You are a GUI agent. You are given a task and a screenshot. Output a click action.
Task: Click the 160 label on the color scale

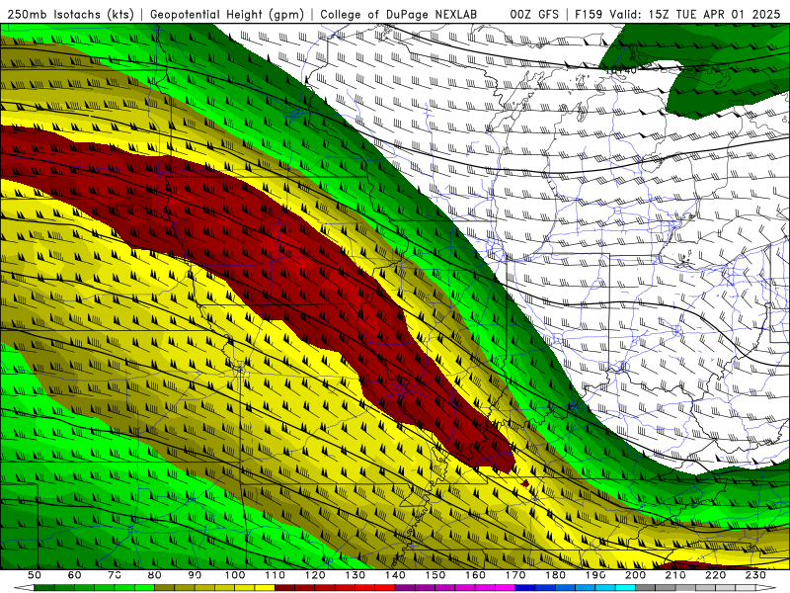coord(475,575)
